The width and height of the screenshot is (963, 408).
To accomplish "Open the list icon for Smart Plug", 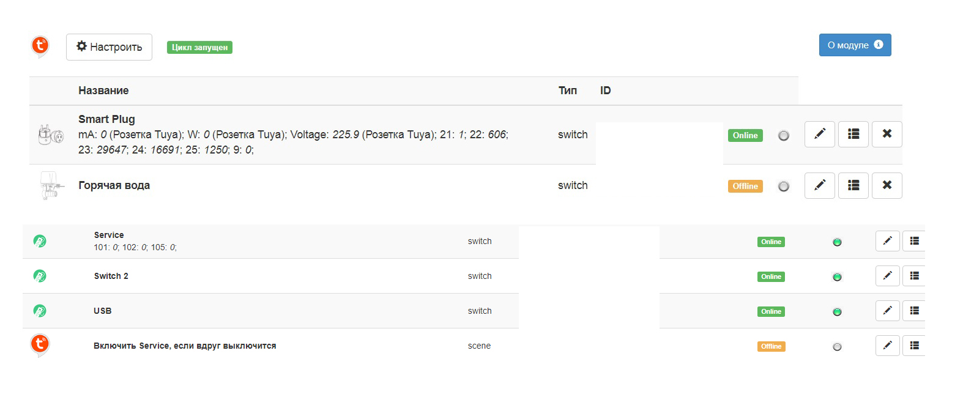I will tap(853, 134).
